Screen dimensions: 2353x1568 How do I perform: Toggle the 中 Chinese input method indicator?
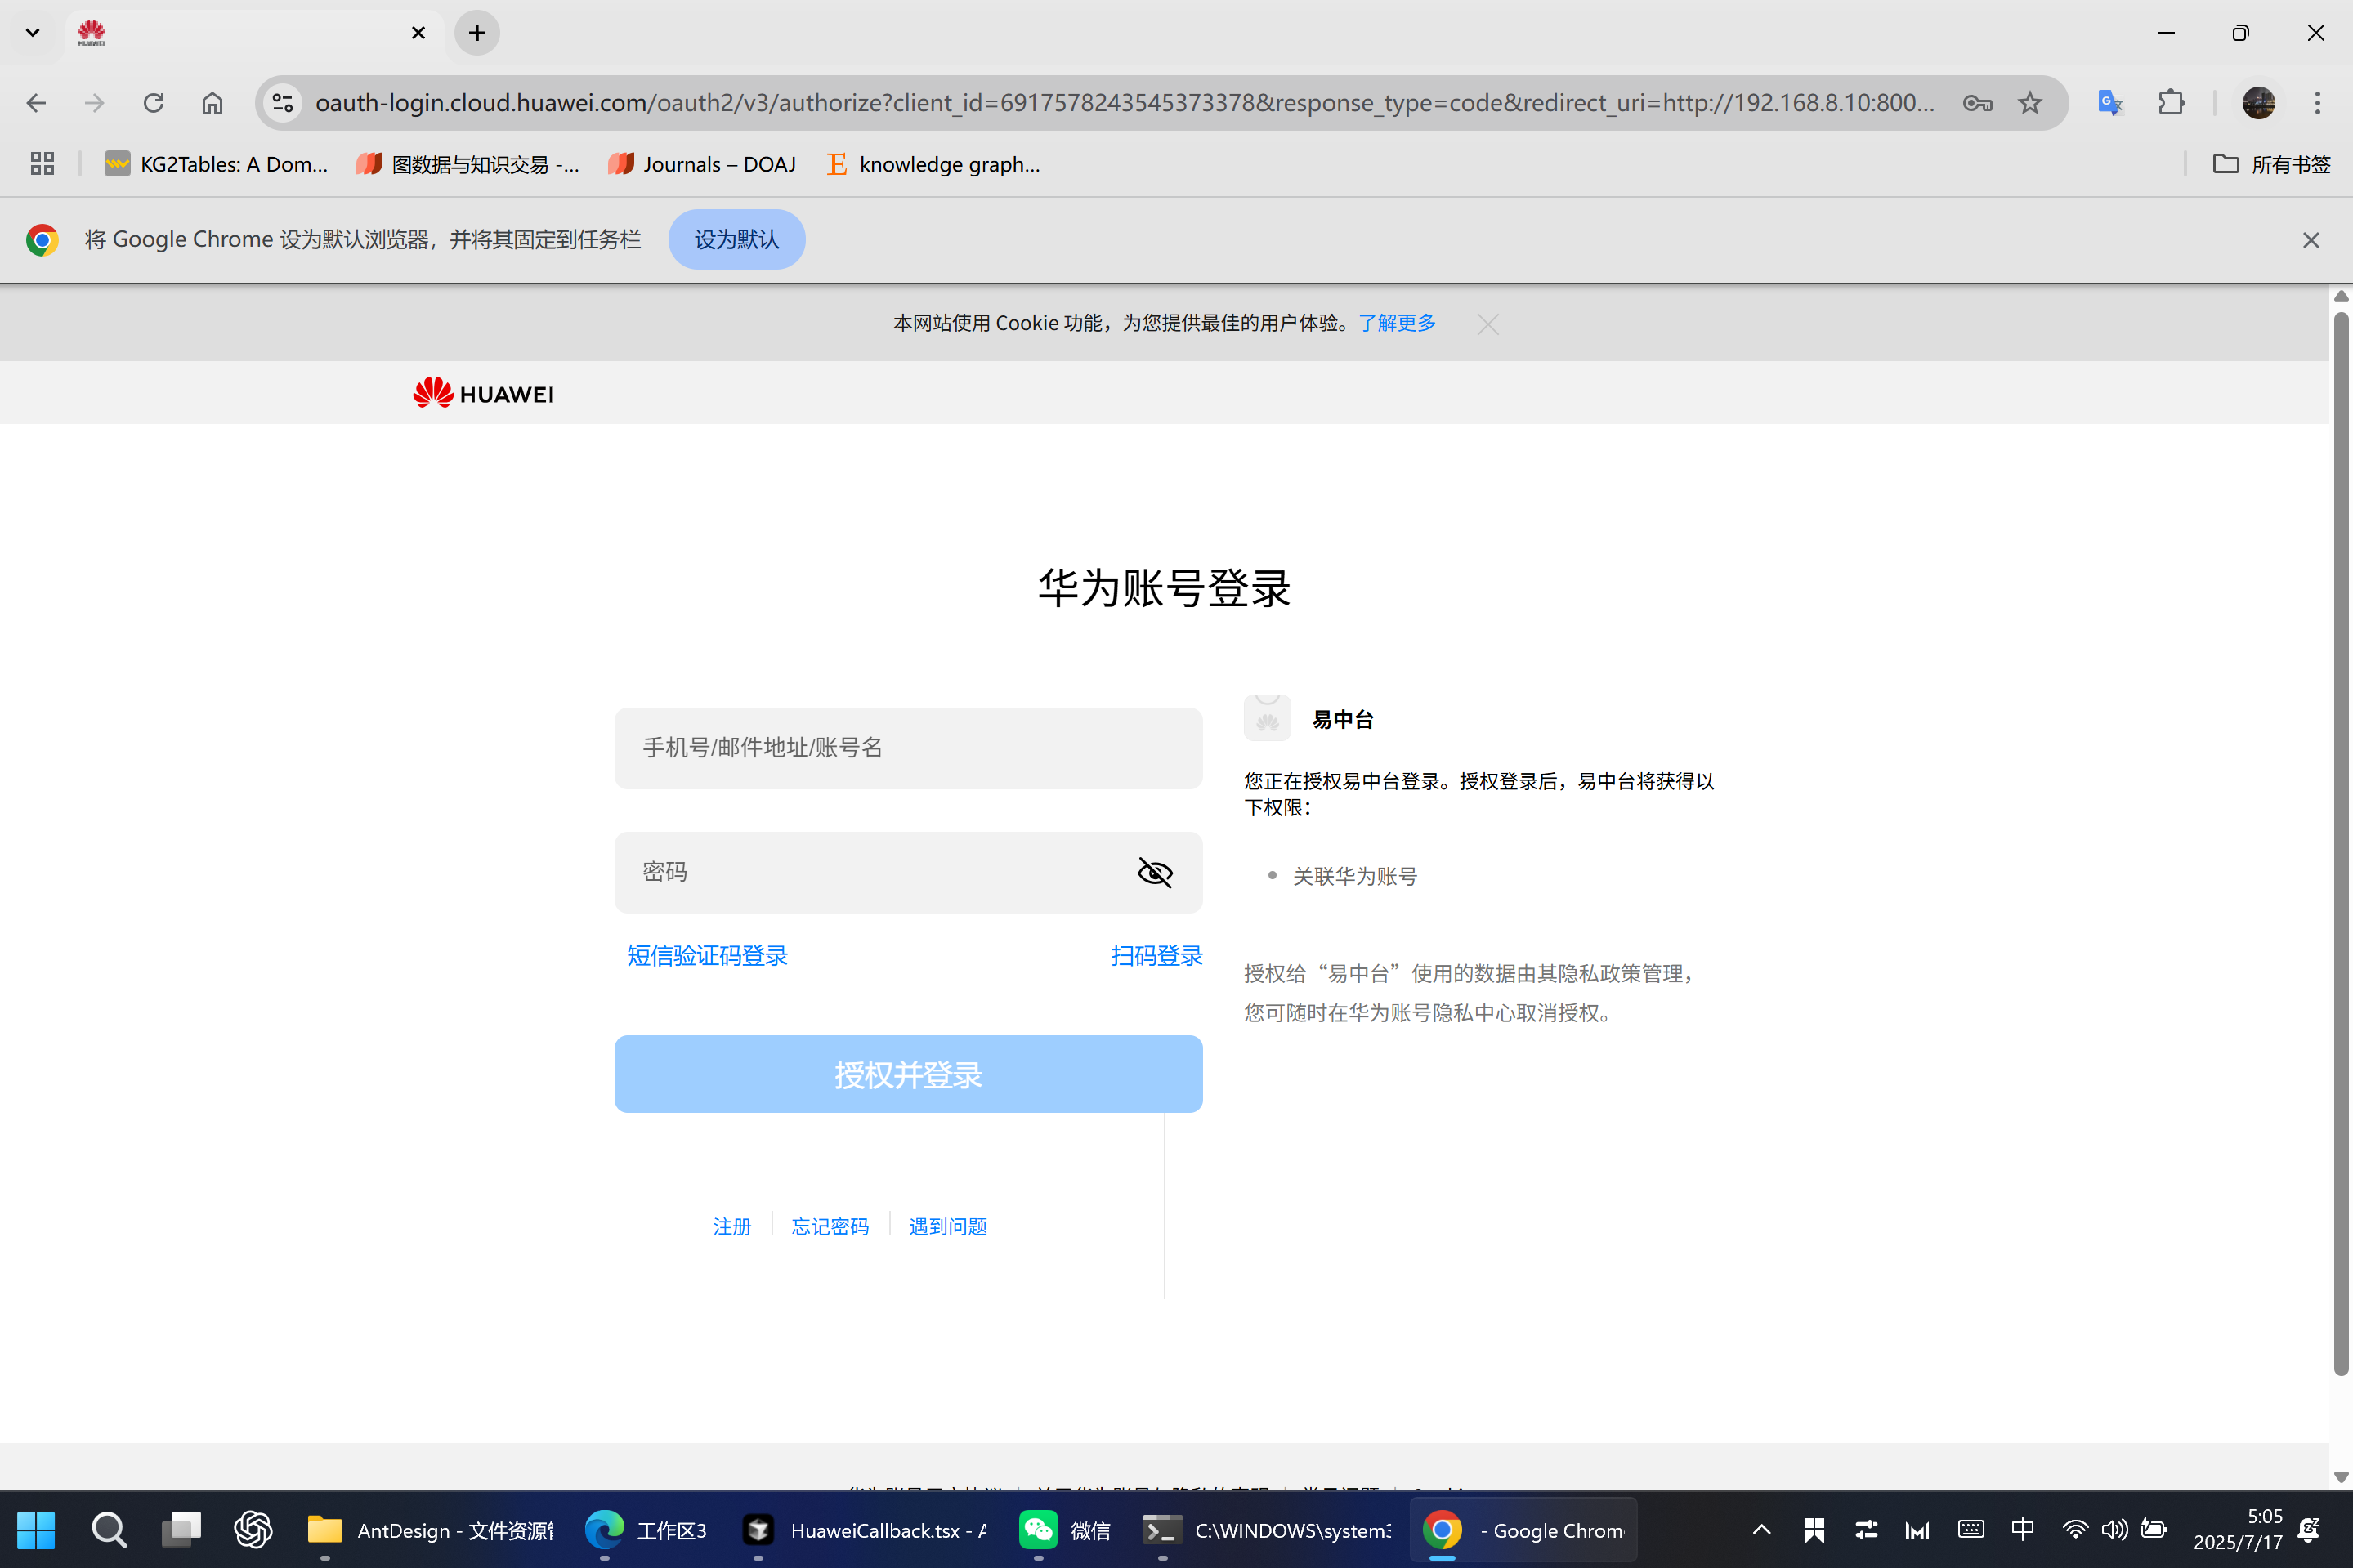click(x=2022, y=1530)
